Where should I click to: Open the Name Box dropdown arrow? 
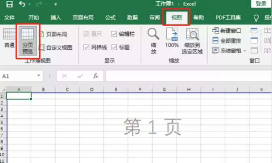(x=39, y=76)
